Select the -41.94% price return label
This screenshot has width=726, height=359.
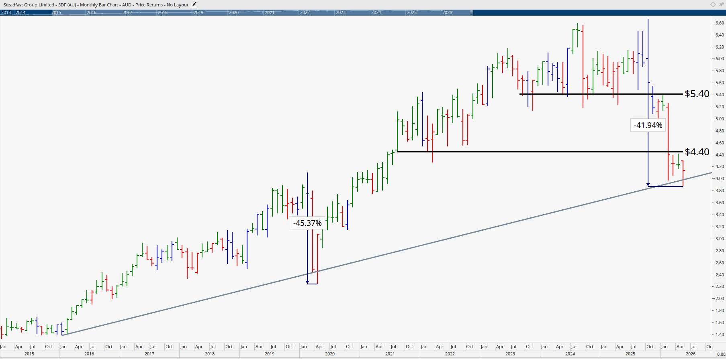tap(648, 125)
